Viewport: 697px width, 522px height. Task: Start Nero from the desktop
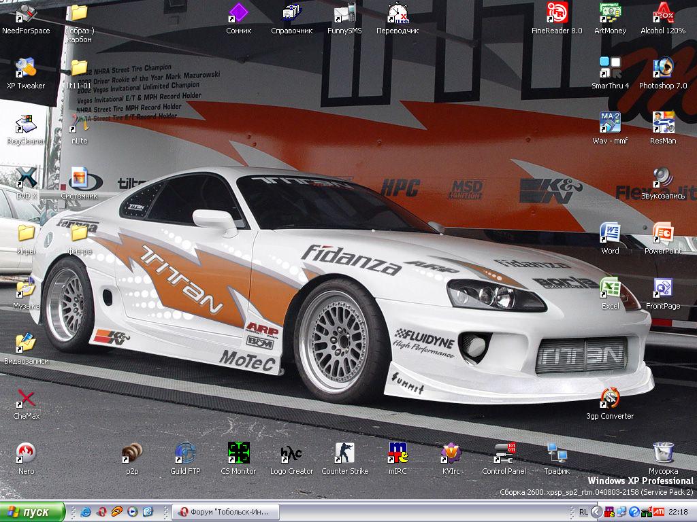pos(26,459)
